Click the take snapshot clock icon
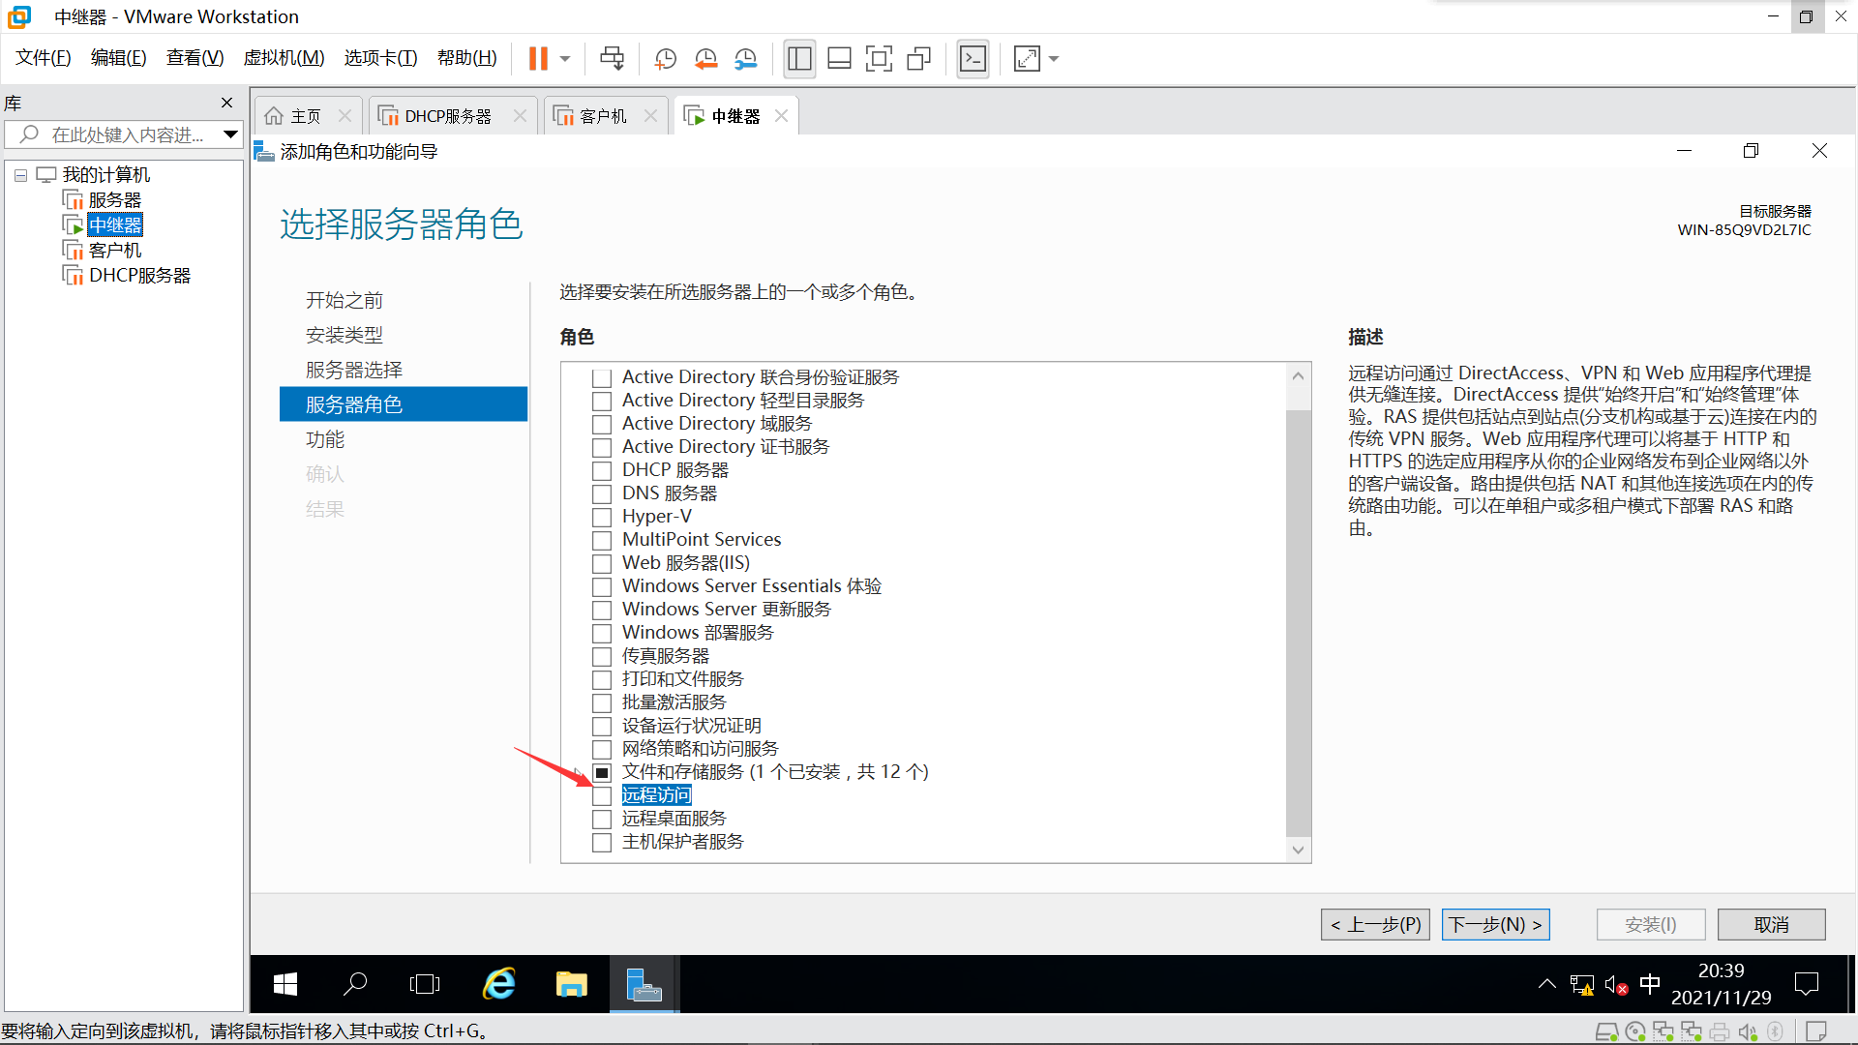Screen dimensions: 1858x1045 click(665, 59)
